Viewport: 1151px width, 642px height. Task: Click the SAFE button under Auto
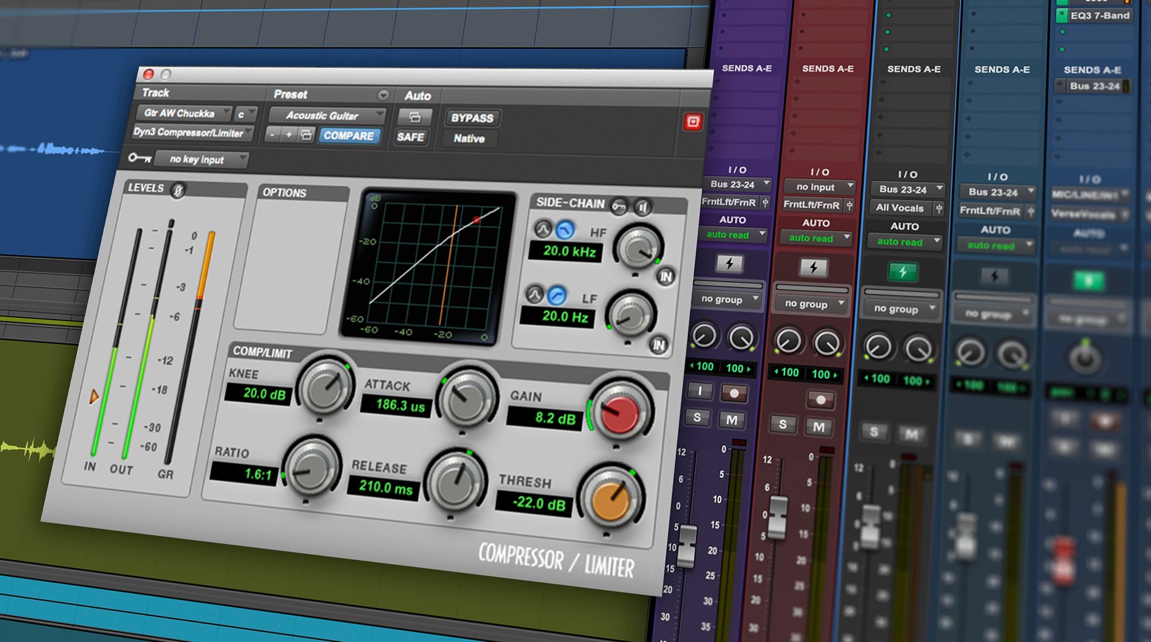point(410,138)
